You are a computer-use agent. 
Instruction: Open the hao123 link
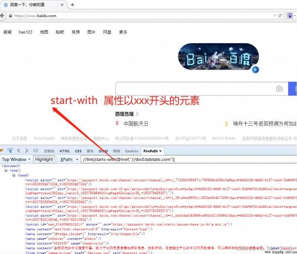click(x=26, y=32)
